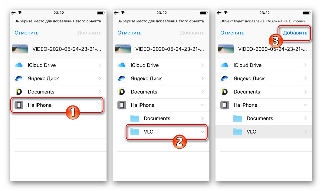Tap the active Добавить button in third screen

click(x=295, y=33)
